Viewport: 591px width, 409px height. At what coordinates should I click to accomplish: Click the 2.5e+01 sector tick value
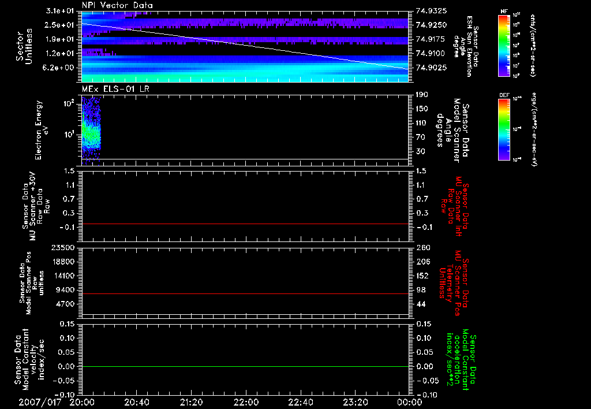pyautogui.click(x=59, y=25)
